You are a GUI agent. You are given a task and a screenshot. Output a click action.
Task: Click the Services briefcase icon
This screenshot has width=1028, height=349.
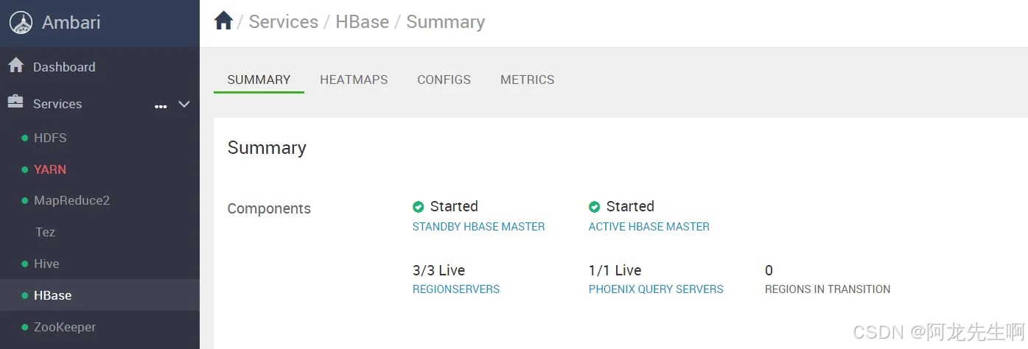click(15, 103)
